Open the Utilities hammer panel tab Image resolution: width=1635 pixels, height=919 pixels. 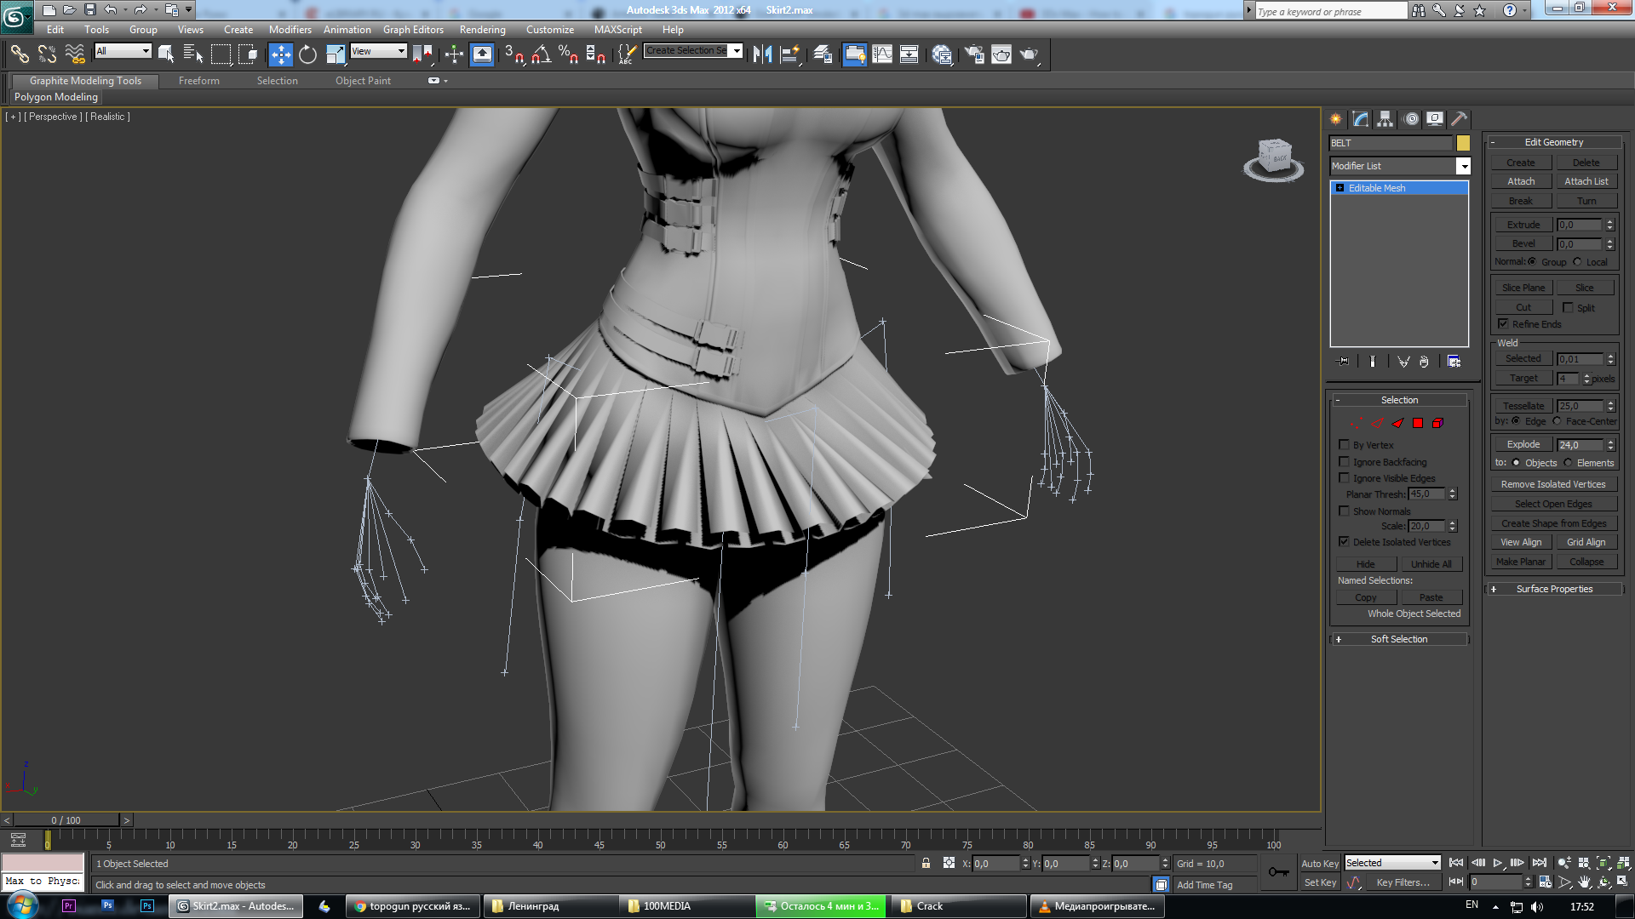point(1459,119)
